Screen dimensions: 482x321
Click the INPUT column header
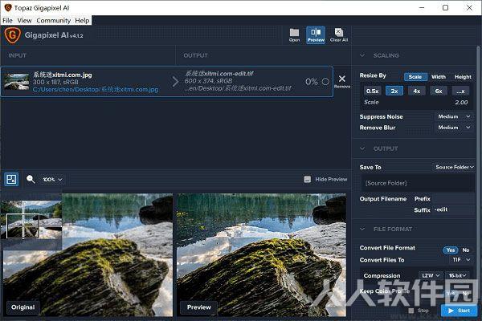point(17,55)
